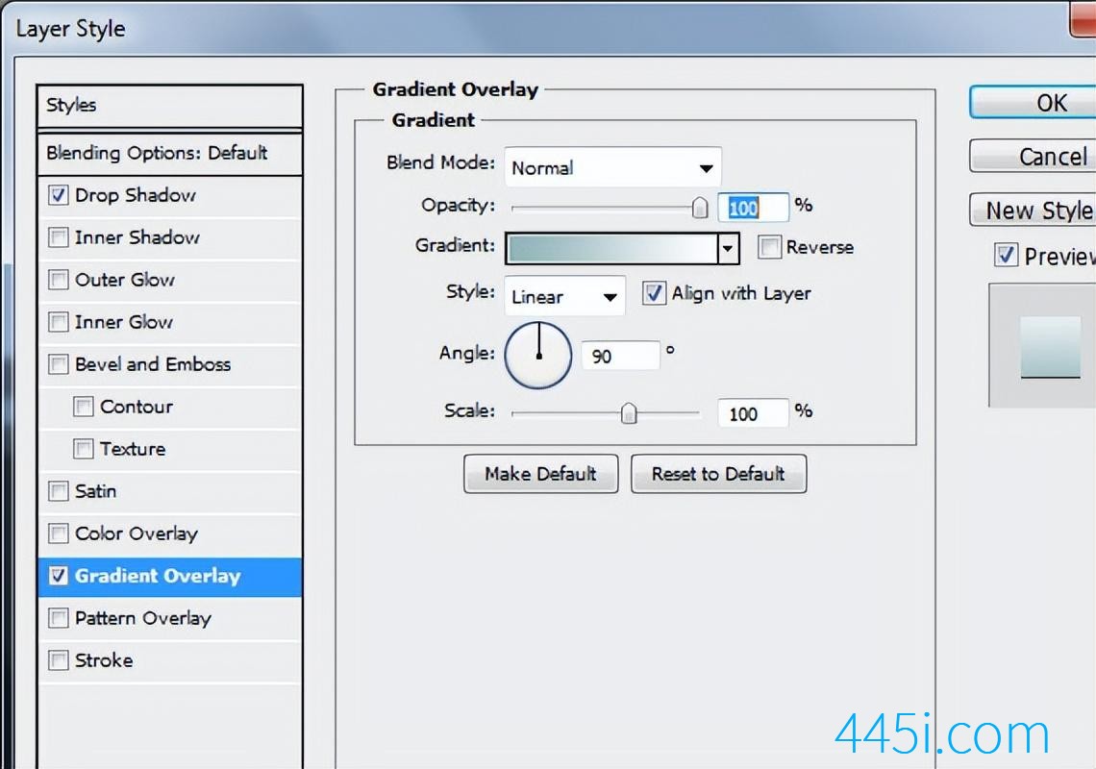Click the Scale value field
Viewport: 1096px width, 769px height.
point(754,414)
